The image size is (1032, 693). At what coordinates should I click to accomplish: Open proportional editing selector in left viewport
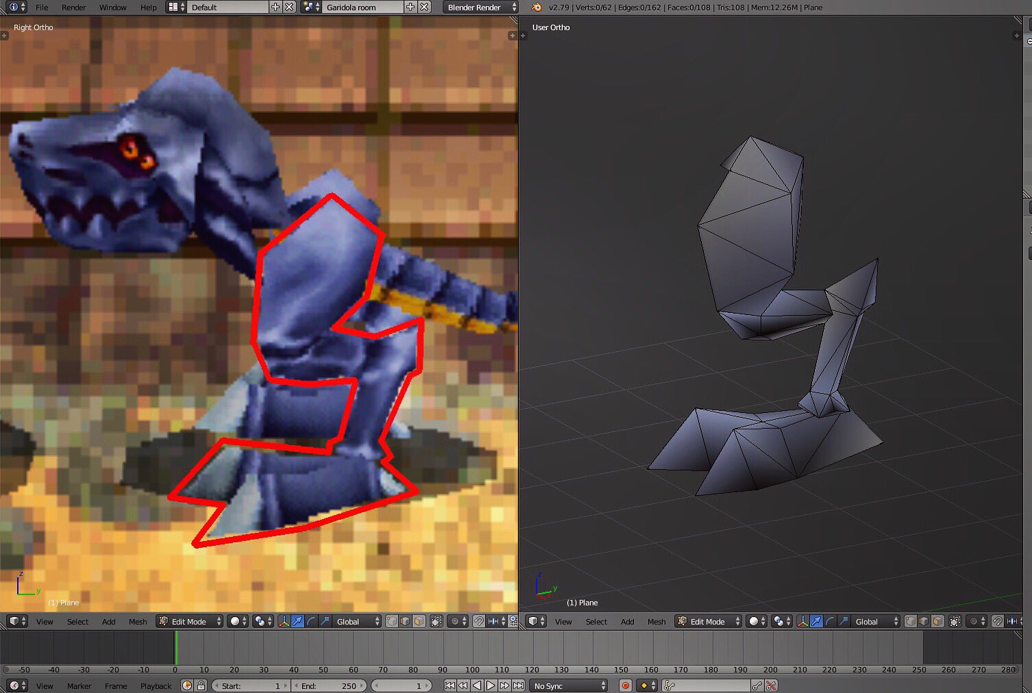[457, 621]
